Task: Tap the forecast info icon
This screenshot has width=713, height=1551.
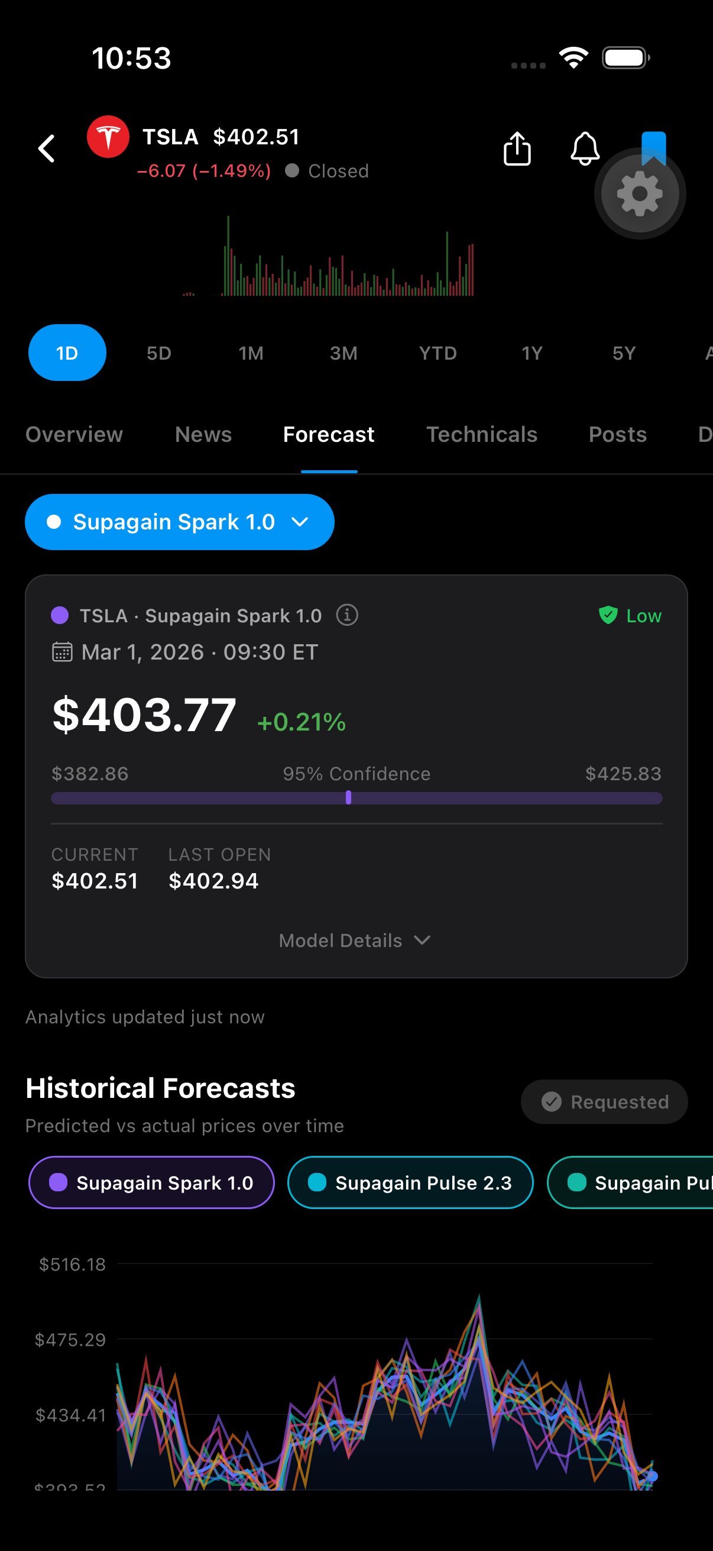Action: click(x=347, y=615)
